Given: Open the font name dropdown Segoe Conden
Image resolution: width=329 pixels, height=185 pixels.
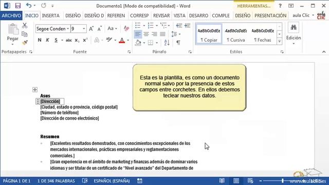Looking at the screenshot, I should (x=68, y=29).
